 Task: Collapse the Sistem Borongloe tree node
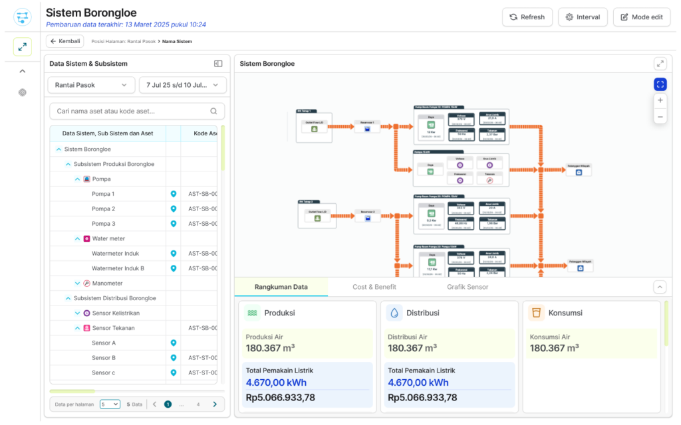(59, 149)
